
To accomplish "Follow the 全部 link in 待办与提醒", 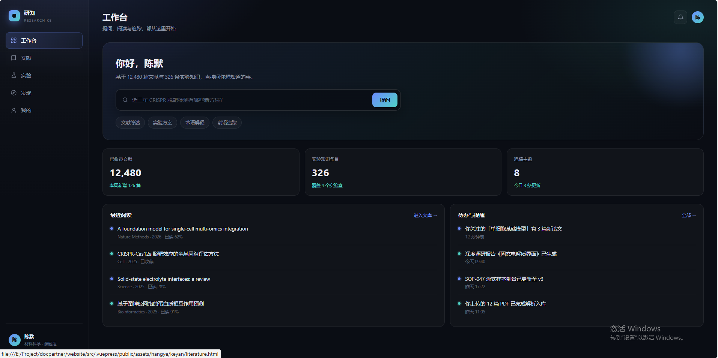I will (x=689, y=216).
